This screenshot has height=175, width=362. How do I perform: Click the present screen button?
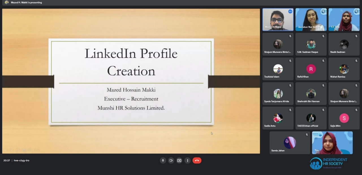pos(179,161)
